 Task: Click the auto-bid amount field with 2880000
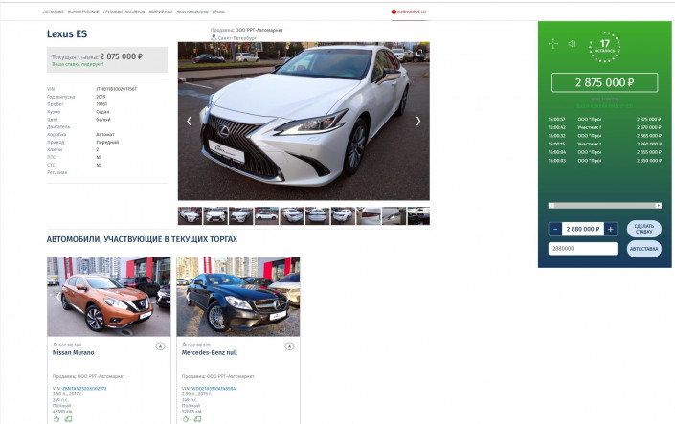[x=582, y=249]
